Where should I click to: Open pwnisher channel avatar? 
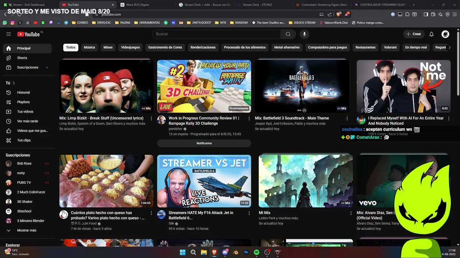coord(161,120)
